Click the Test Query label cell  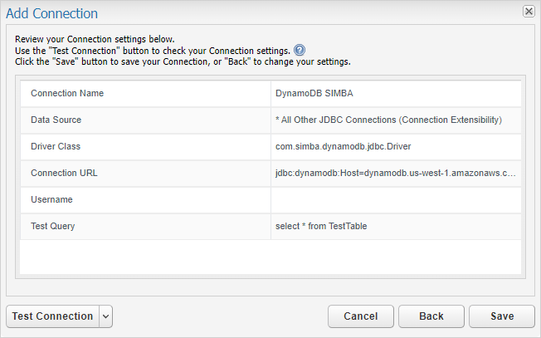tap(145, 227)
